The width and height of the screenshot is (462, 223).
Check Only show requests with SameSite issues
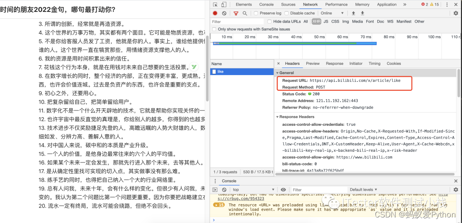tap(214, 29)
